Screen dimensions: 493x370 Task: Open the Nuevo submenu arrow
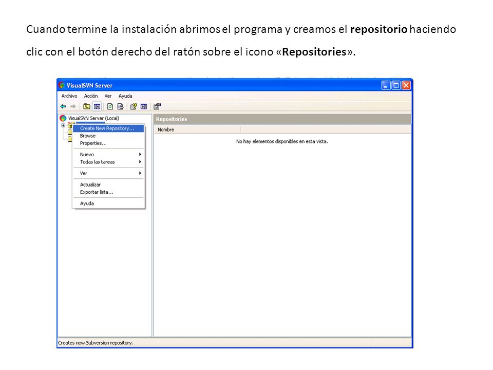pyautogui.click(x=140, y=155)
